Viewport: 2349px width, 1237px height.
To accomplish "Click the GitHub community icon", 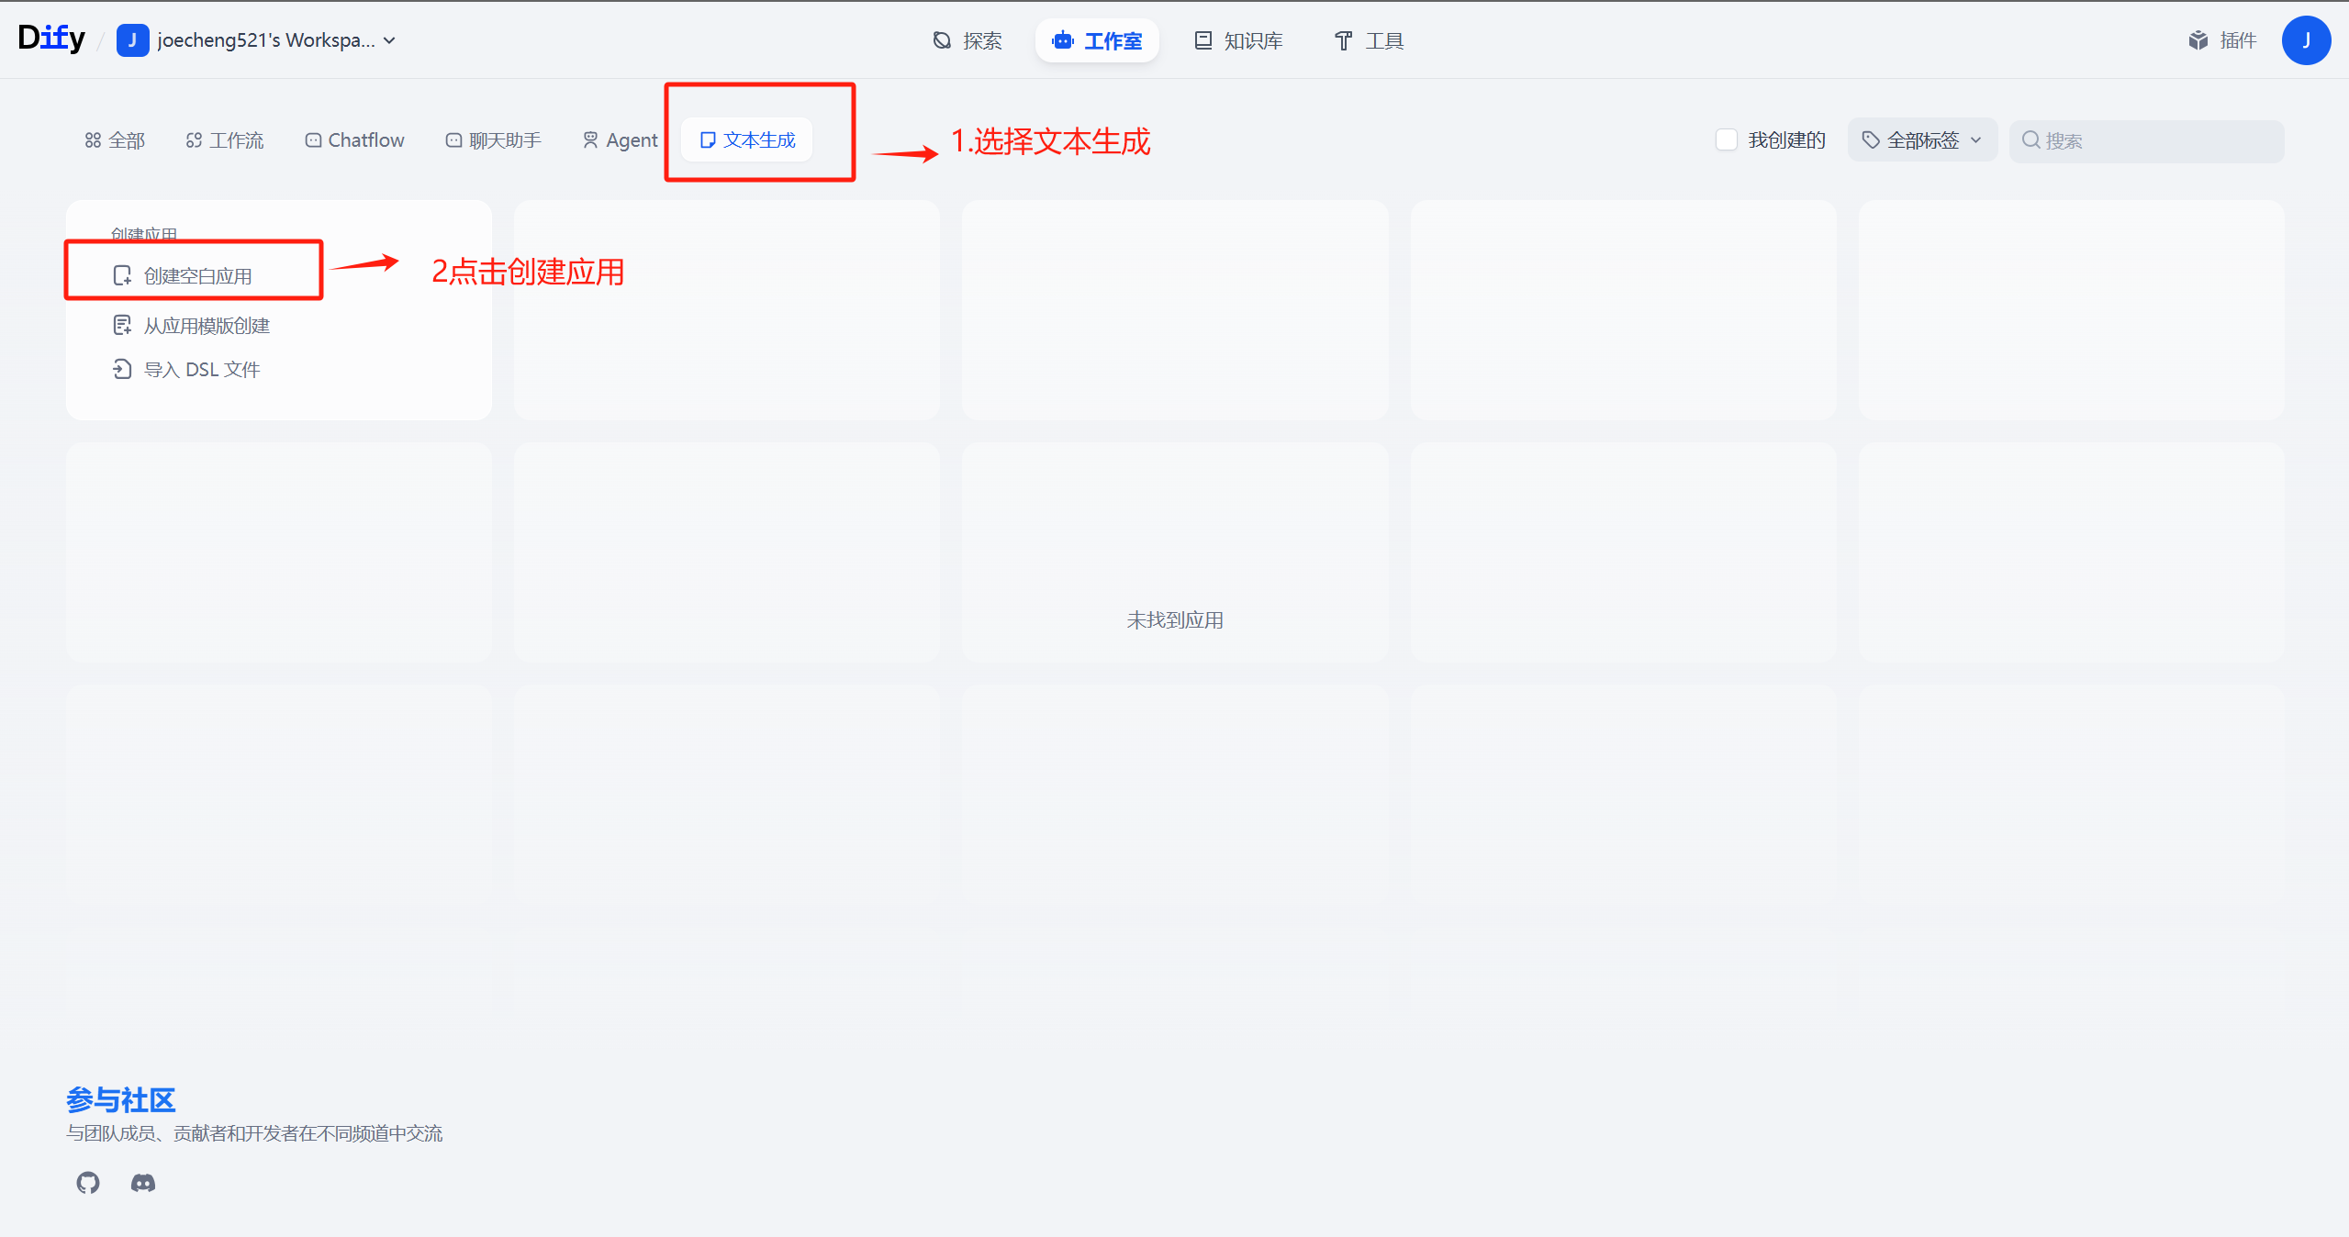I will pyautogui.click(x=88, y=1183).
